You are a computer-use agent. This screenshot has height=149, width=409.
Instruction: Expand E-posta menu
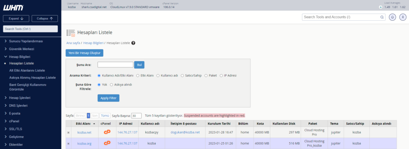pos(15,114)
